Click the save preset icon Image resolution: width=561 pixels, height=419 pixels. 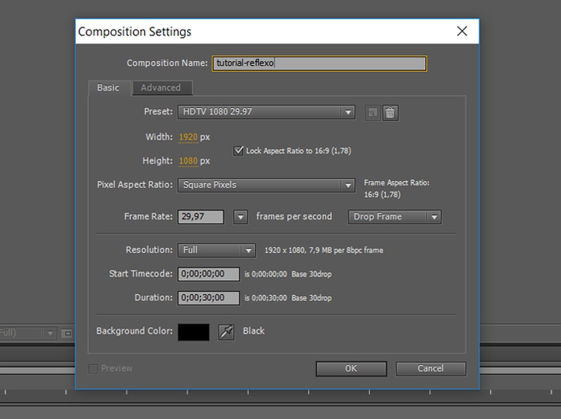pos(372,113)
